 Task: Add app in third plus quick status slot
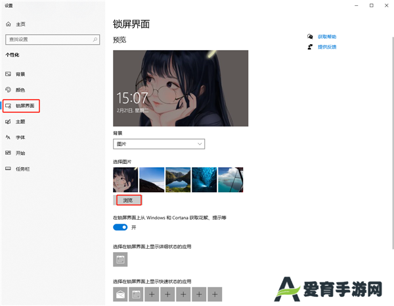[183, 294]
